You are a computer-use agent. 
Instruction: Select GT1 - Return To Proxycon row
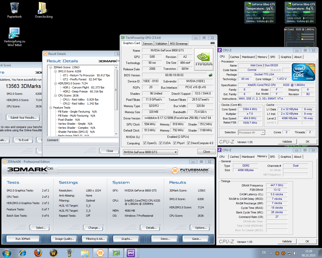pos(86,75)
